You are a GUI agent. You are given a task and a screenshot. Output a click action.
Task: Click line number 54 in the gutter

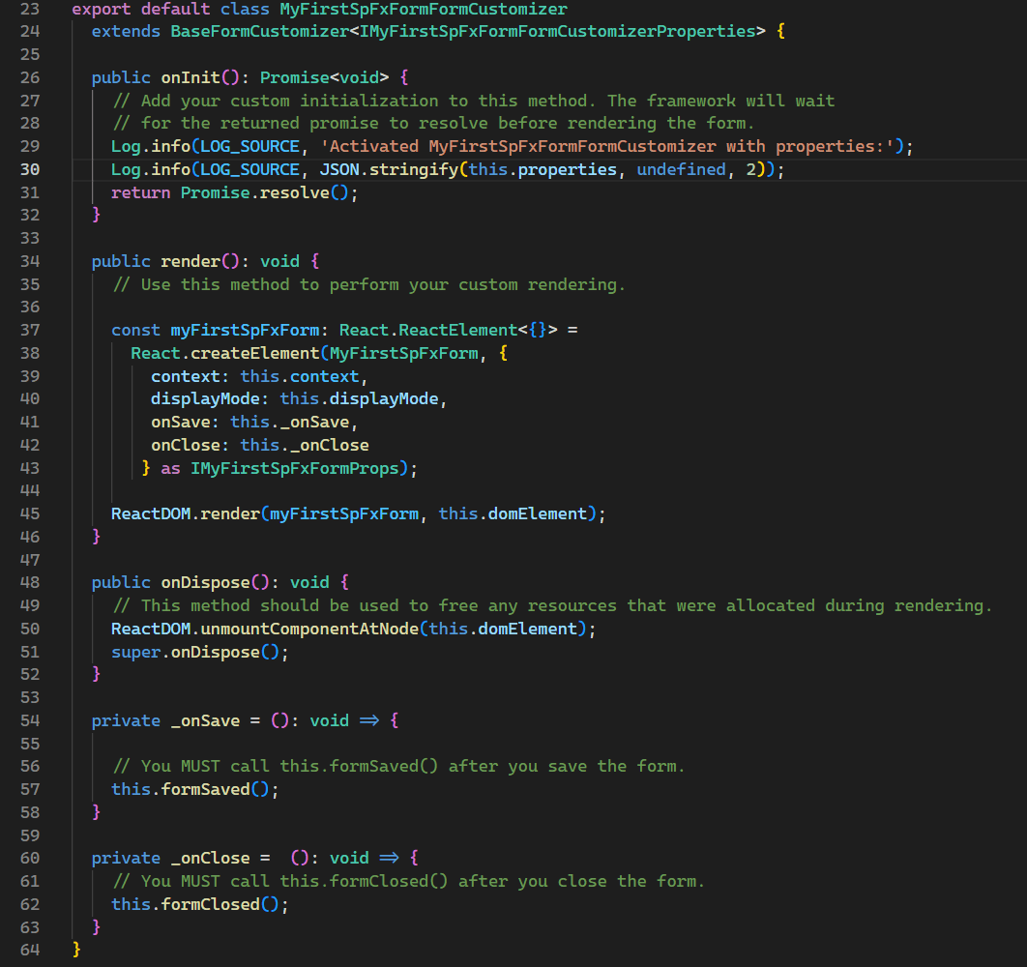[x=30, y=720]
